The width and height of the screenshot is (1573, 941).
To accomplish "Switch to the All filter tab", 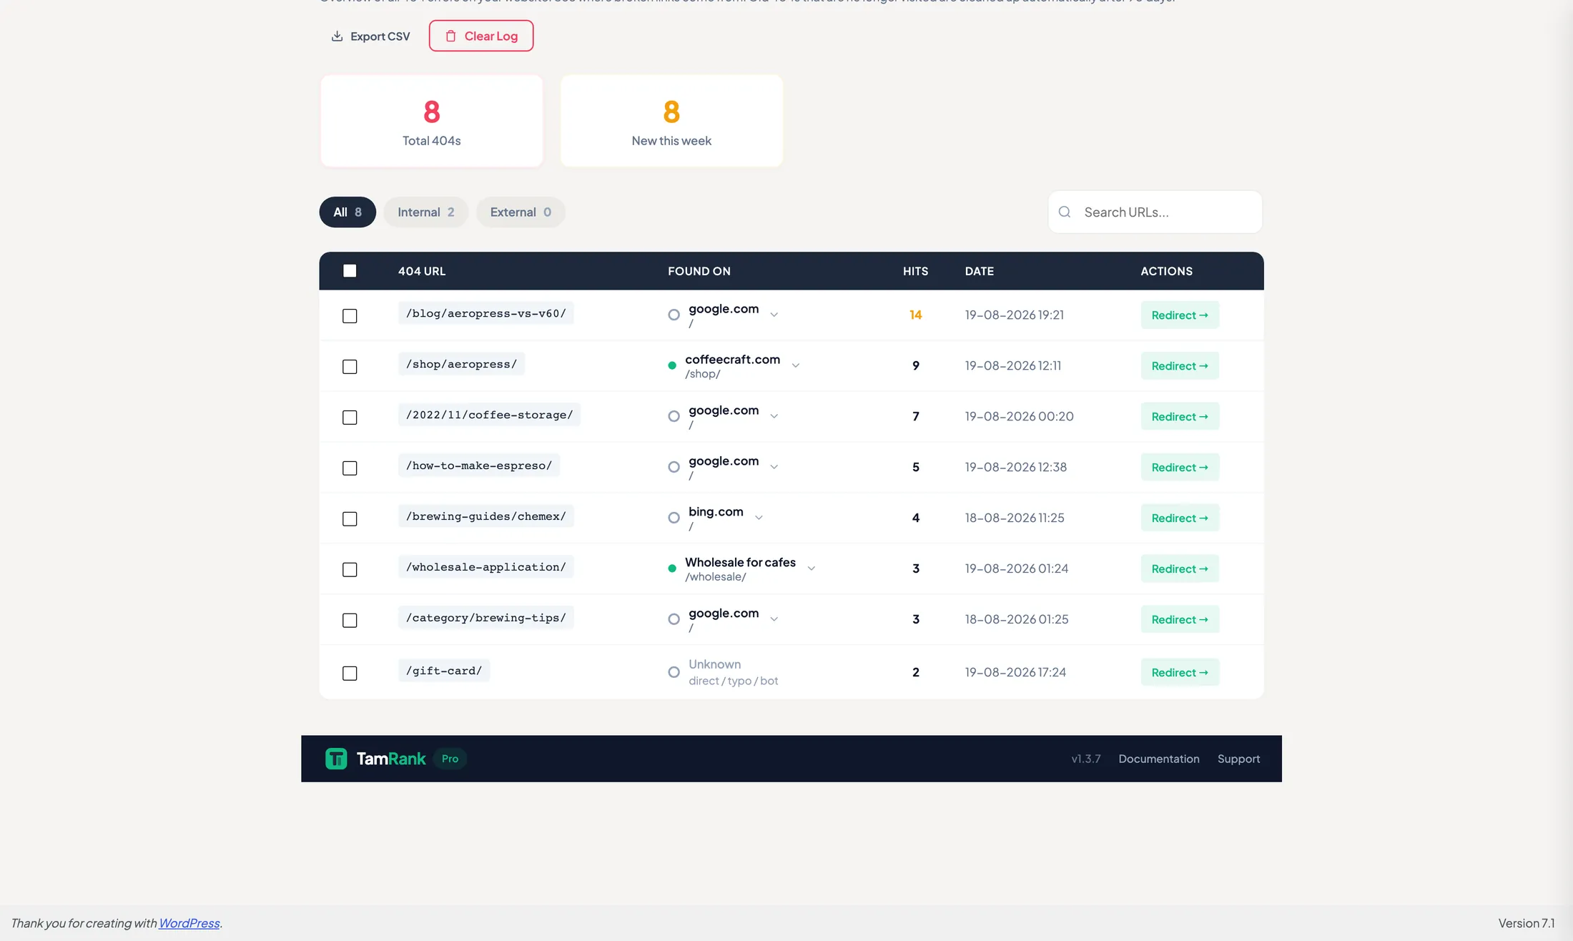I will [347, 212].
